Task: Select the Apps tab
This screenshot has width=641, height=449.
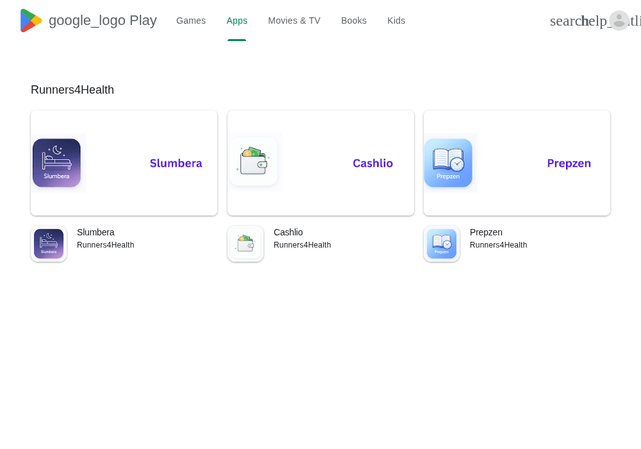Action: [237, 21]
